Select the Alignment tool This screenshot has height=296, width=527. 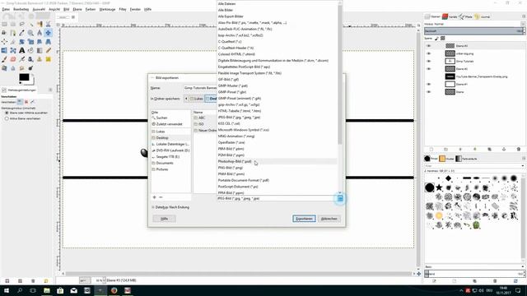click(x=4, y=42)
